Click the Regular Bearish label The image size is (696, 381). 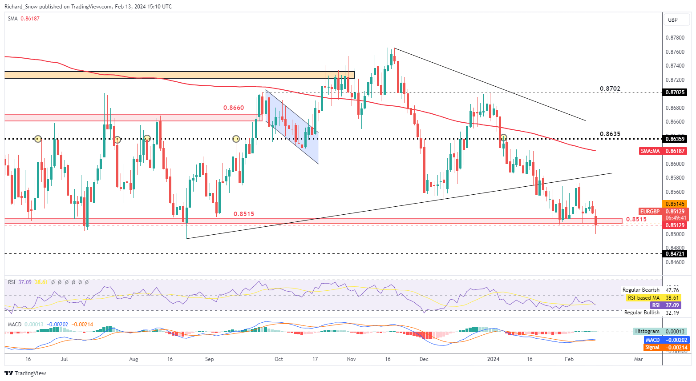click(641, 290)
